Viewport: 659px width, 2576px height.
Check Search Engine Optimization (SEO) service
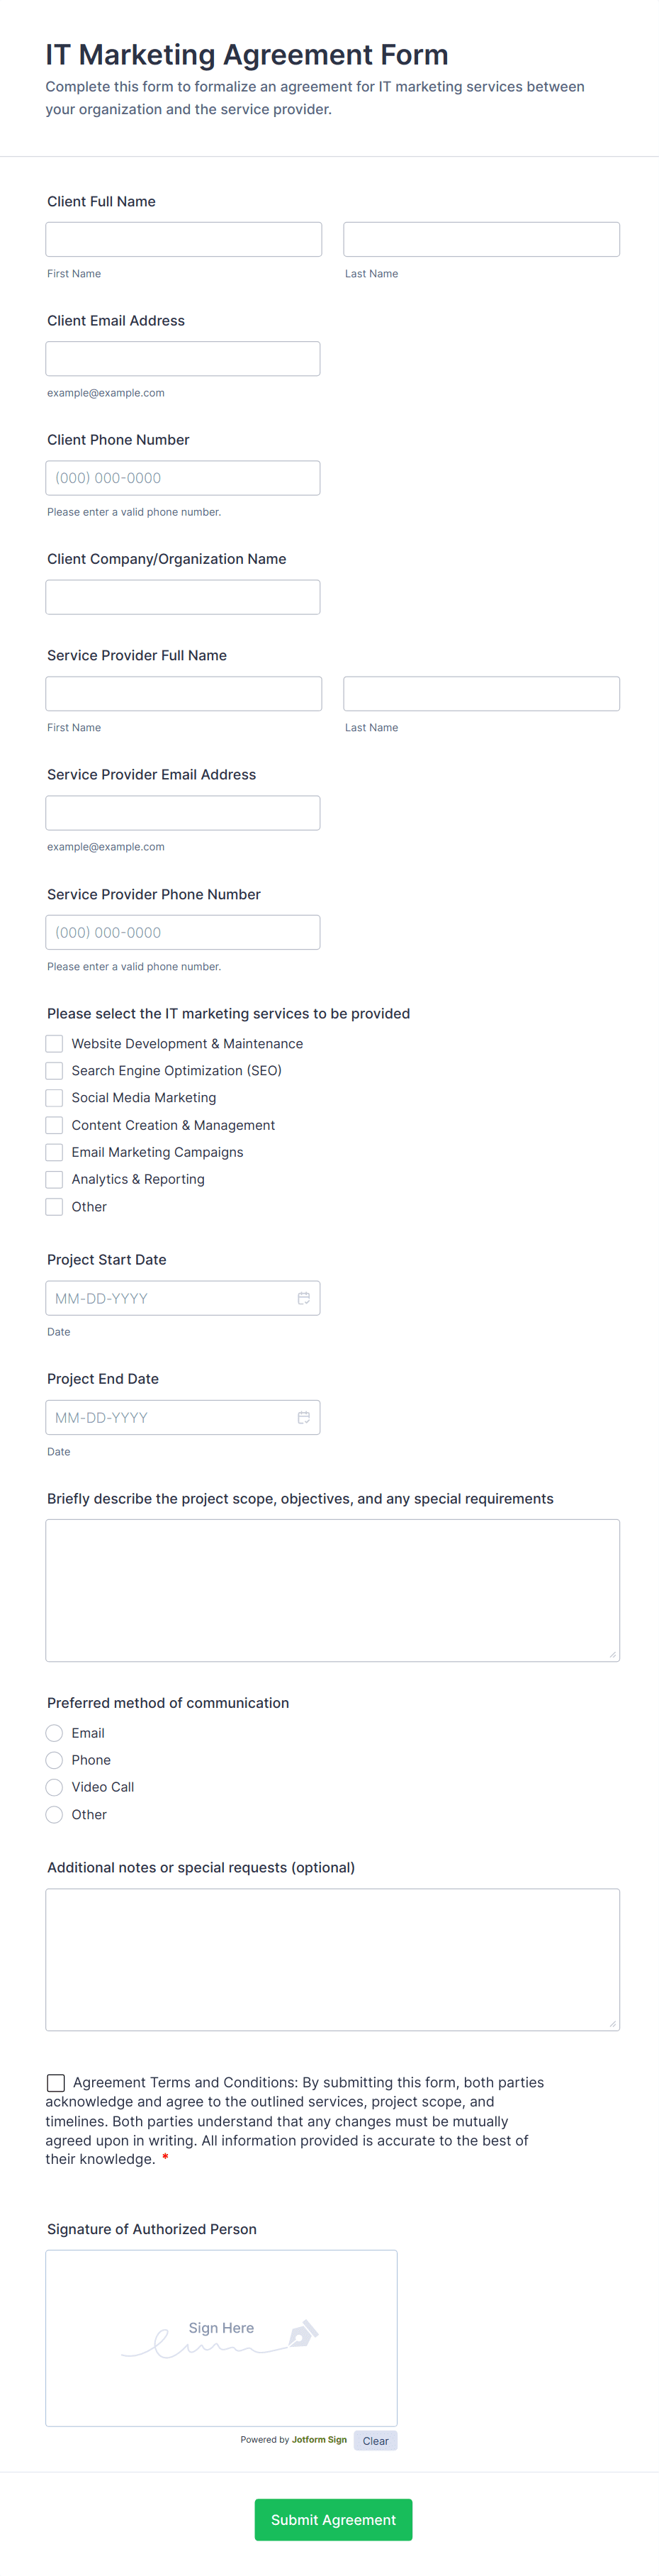coord(54,1070)
